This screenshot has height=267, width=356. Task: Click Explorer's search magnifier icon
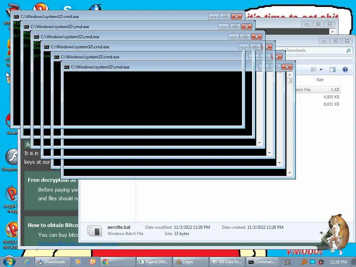click(348, 50)
